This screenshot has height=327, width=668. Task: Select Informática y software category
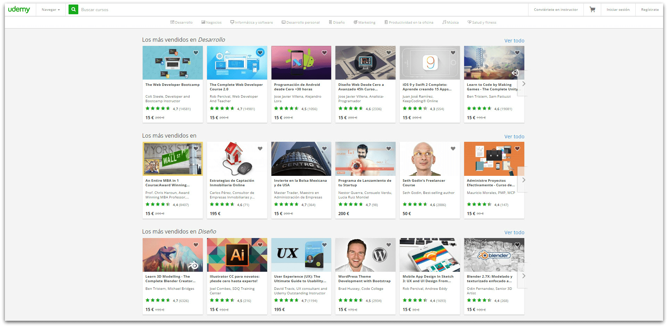coord(252,22)
